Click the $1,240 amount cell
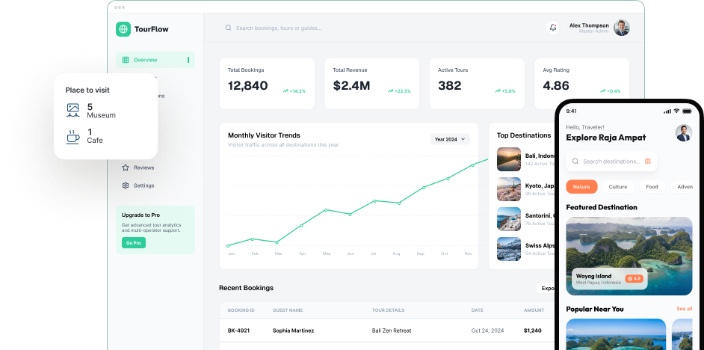This screenshot has width=704, height=350. [533, 331]
